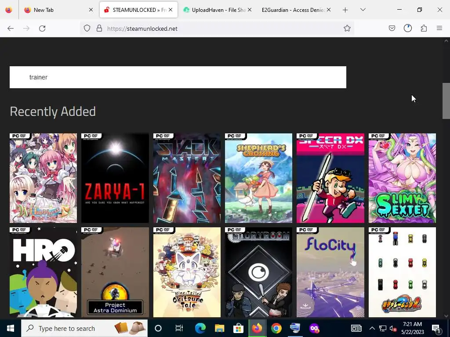Click the address bar showing steamunlocked.net
Image resolution: width=450 pixels, height=337 pixels.
tap(217, 29)
